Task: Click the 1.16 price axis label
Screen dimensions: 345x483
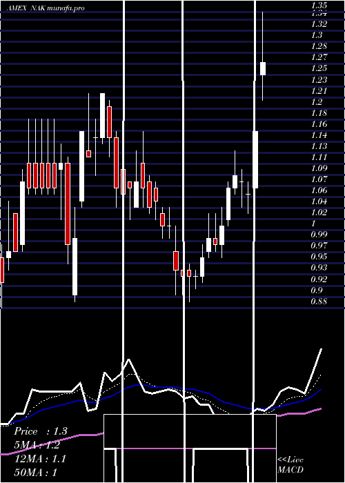Action: pos(319,124)
